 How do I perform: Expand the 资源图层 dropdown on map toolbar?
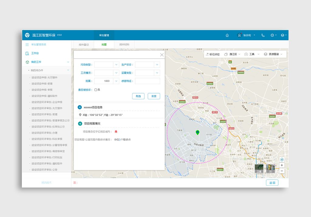coord(274,54)
